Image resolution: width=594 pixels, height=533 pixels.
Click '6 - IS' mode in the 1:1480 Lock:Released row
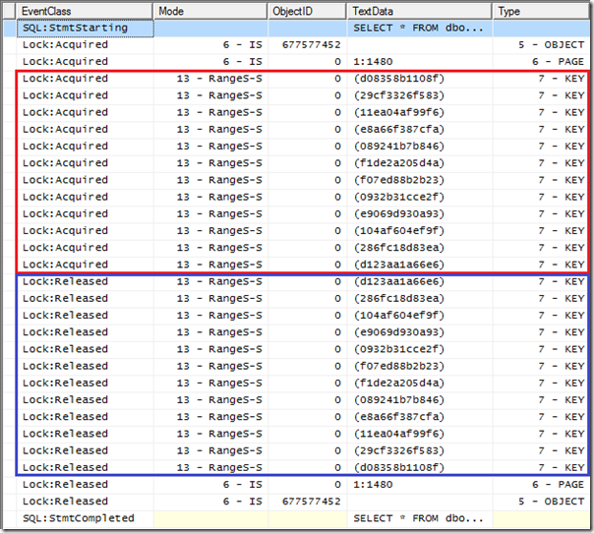(x=243, y=484)
